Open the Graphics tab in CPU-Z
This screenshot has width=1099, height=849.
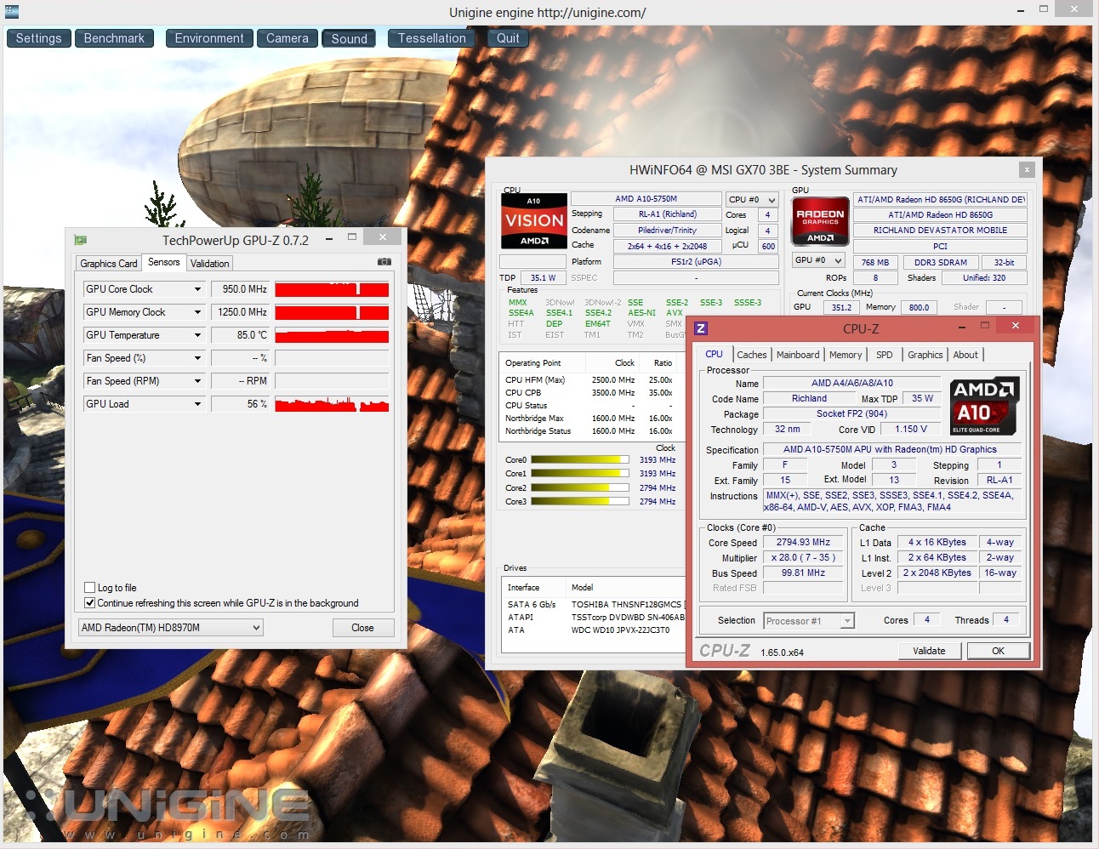point(925,355)
